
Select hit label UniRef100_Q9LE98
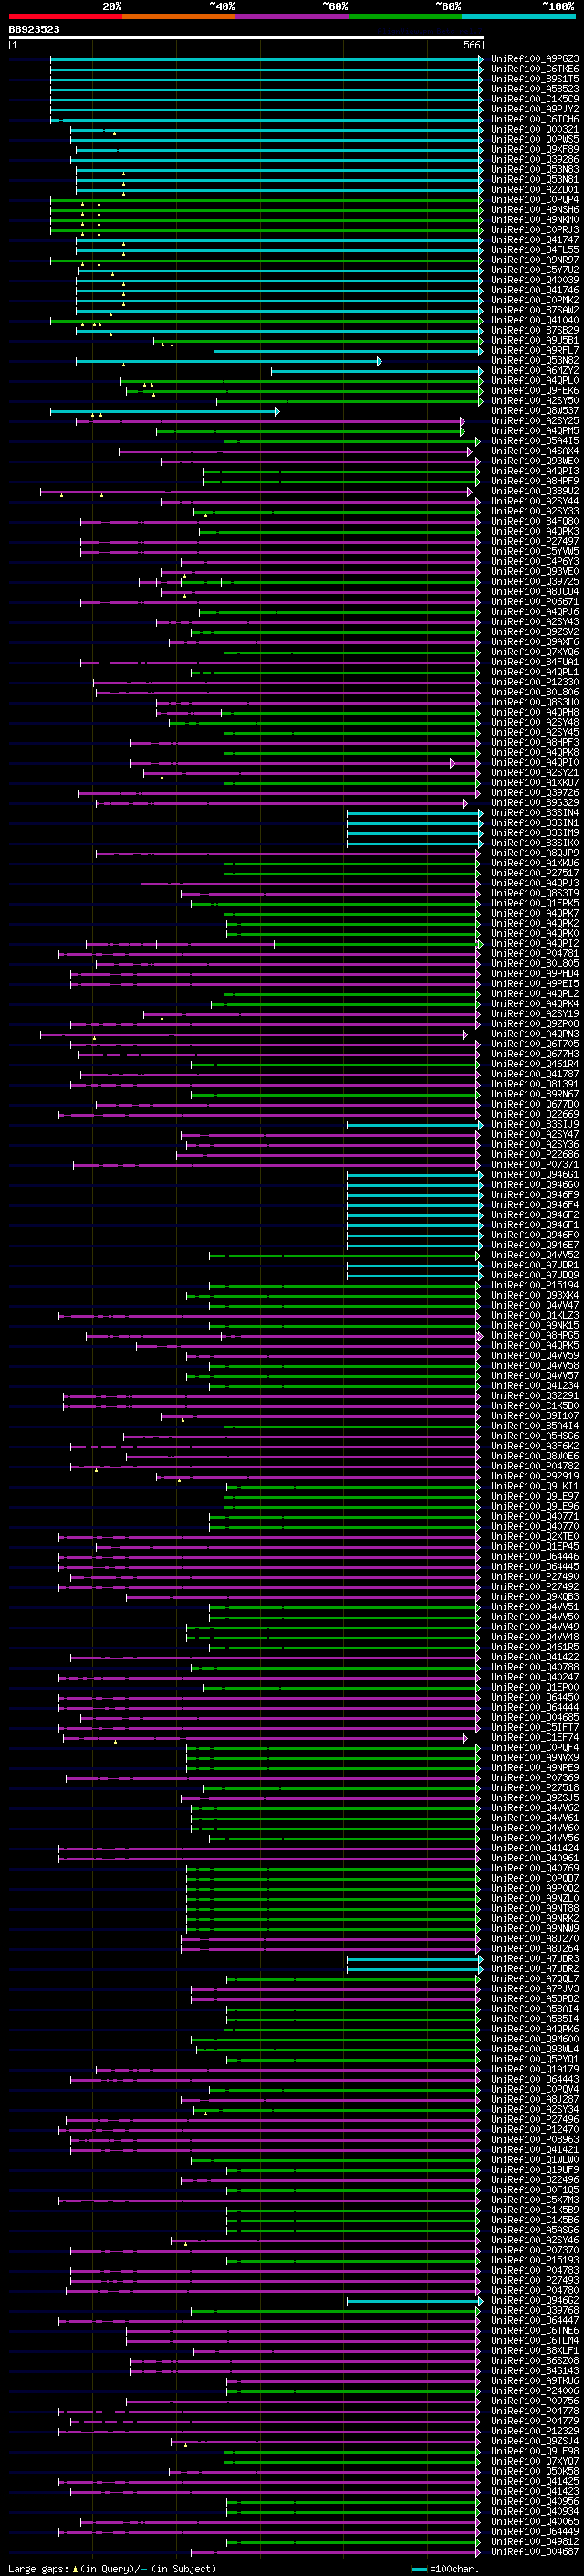[x=535, y=2452]
